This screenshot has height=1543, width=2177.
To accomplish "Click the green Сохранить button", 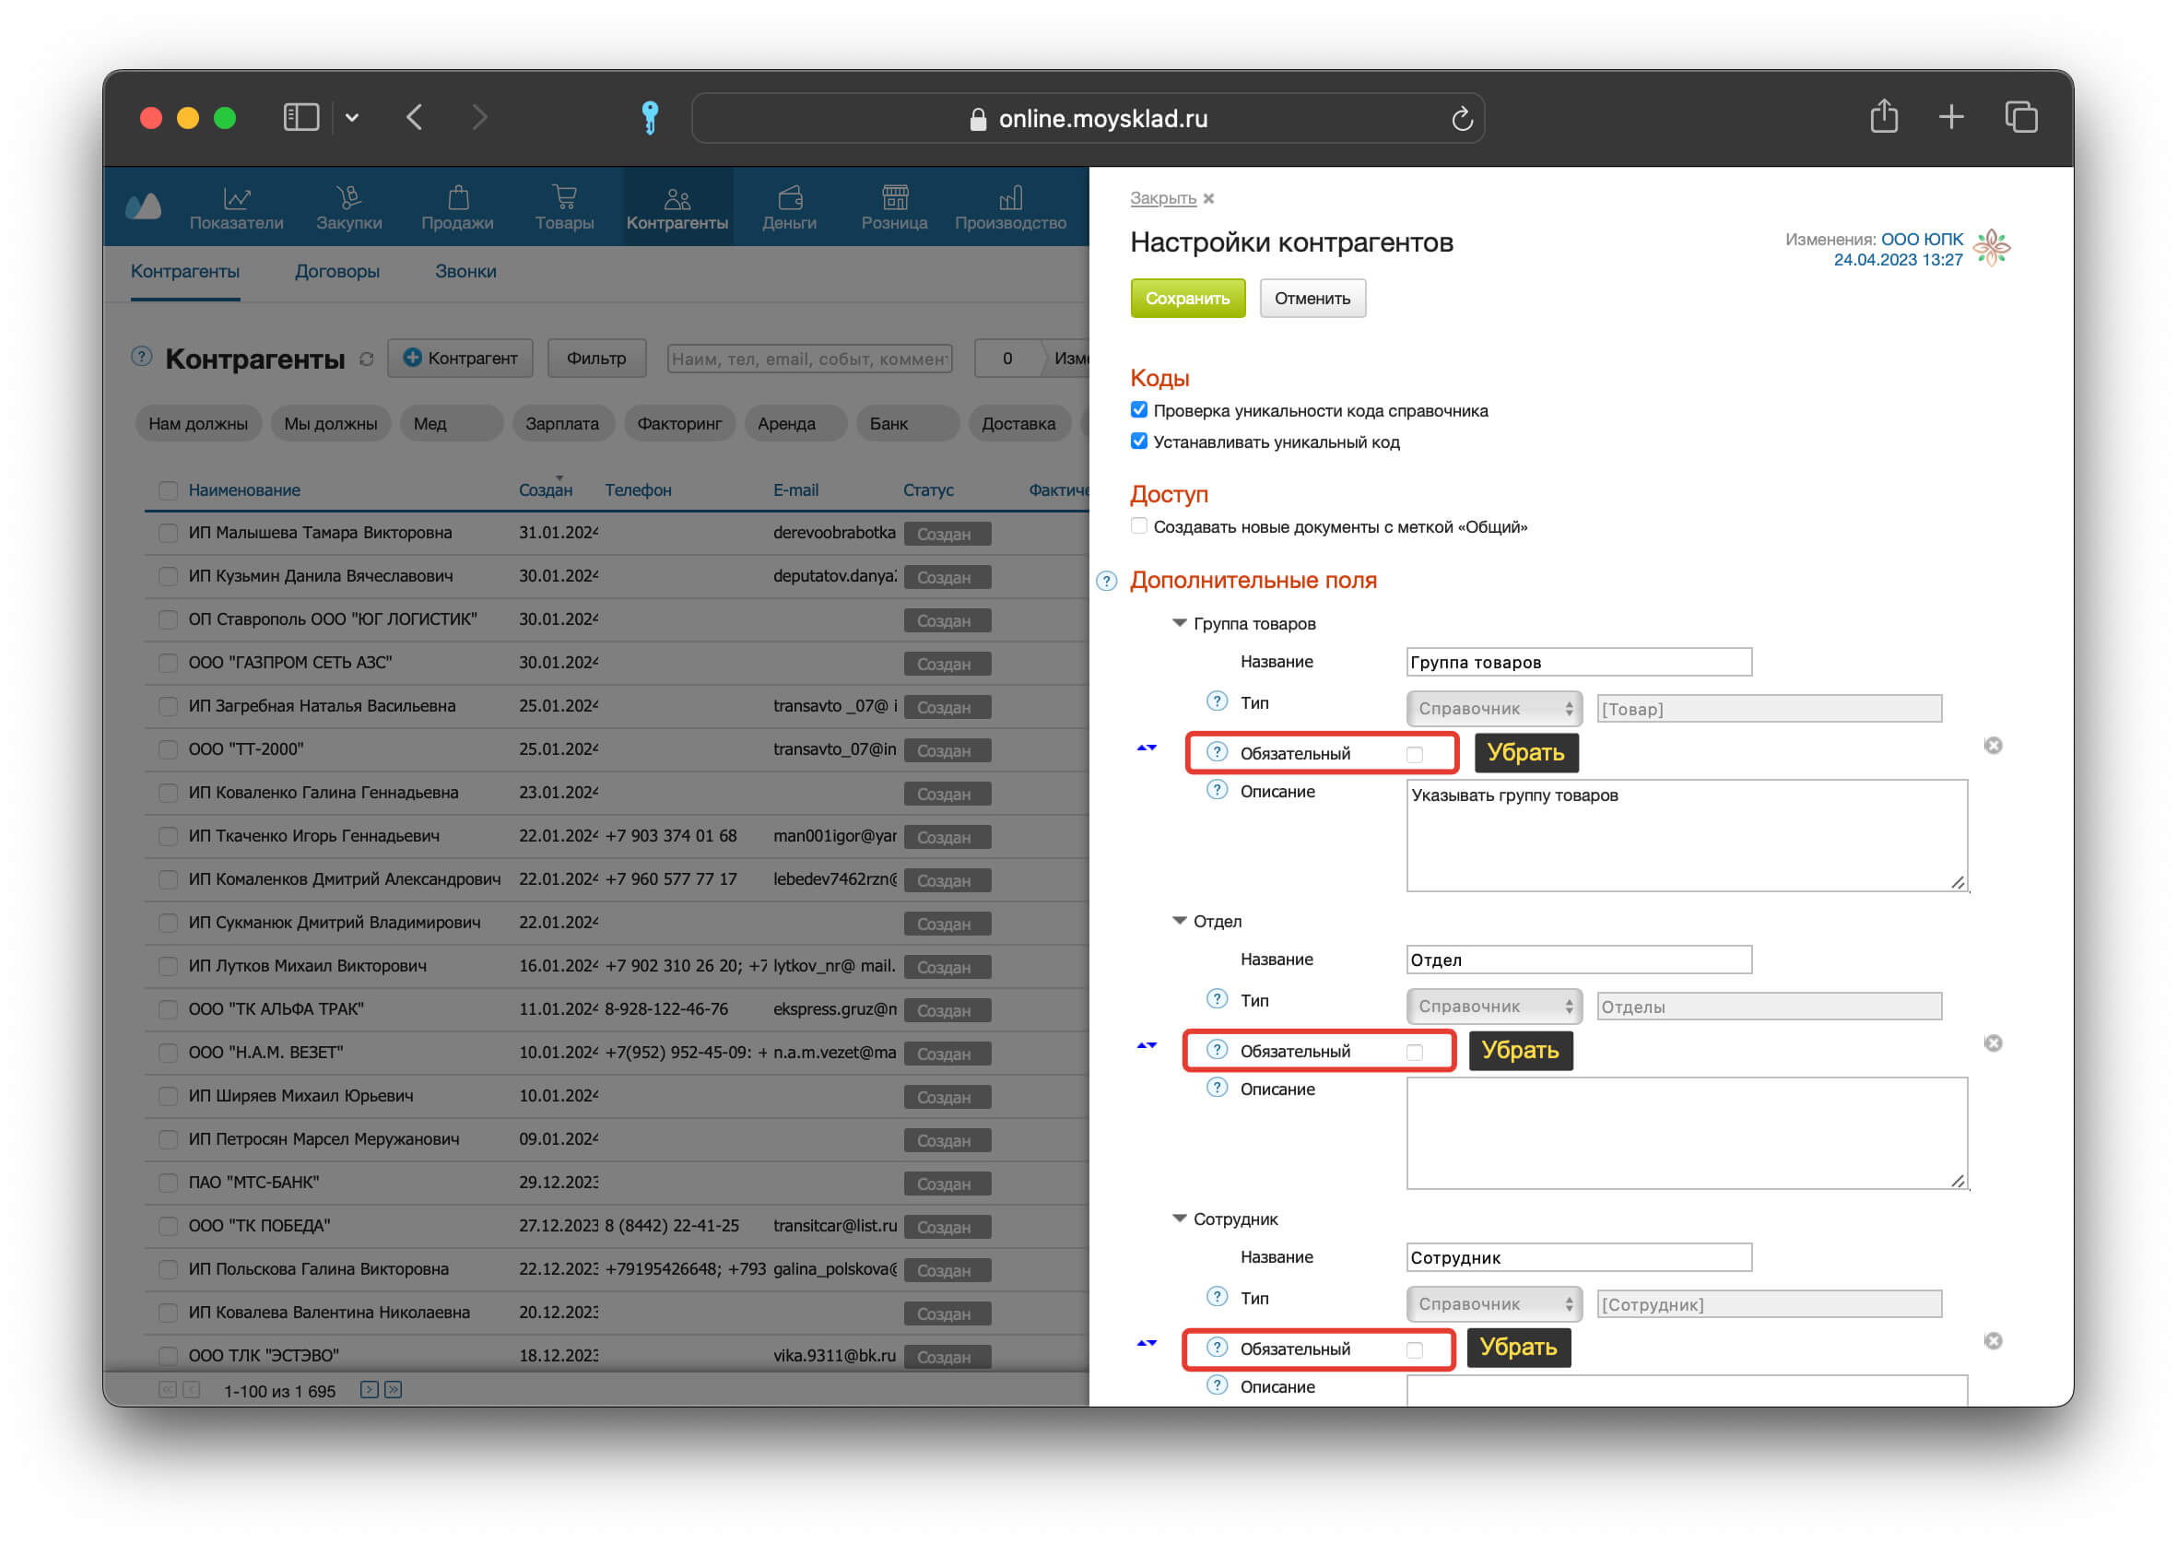I will (1186, 299).
